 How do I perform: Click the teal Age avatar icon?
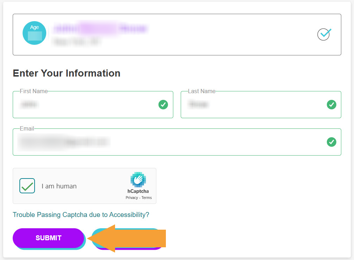click(x=34, y=33)
